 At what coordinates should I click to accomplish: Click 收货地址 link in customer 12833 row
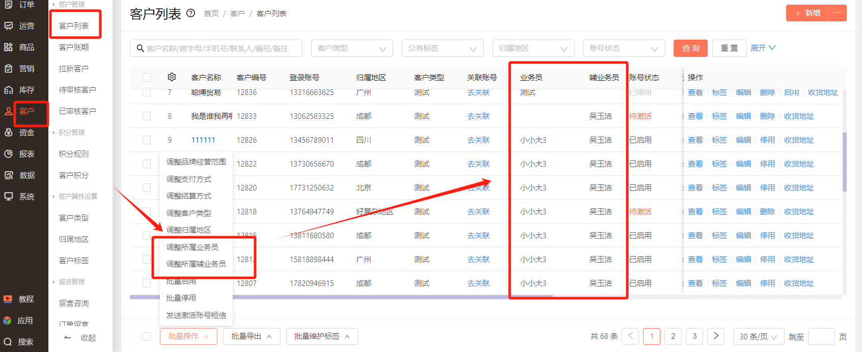pyautogui.click(x=799, y=116)
